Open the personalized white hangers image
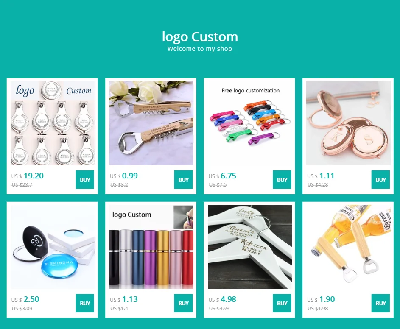The height and width of the screenshot is (329, 400). [x=250, y=247]
